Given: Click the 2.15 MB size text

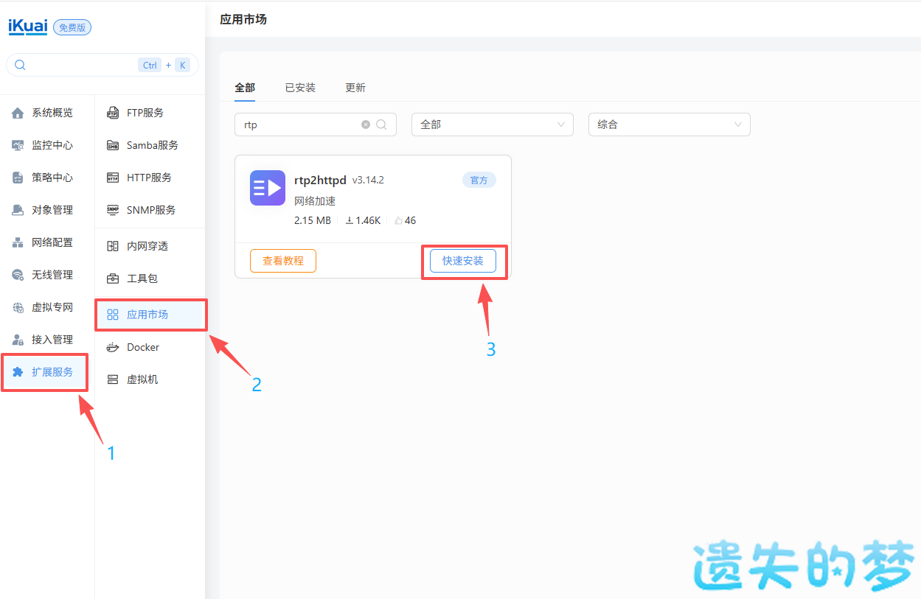Looking at the screenshot, I should 313,220.
